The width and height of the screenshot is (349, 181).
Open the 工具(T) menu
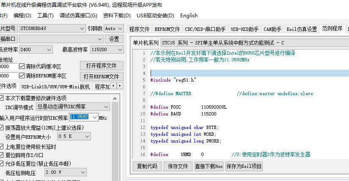(x=45, y=16)
